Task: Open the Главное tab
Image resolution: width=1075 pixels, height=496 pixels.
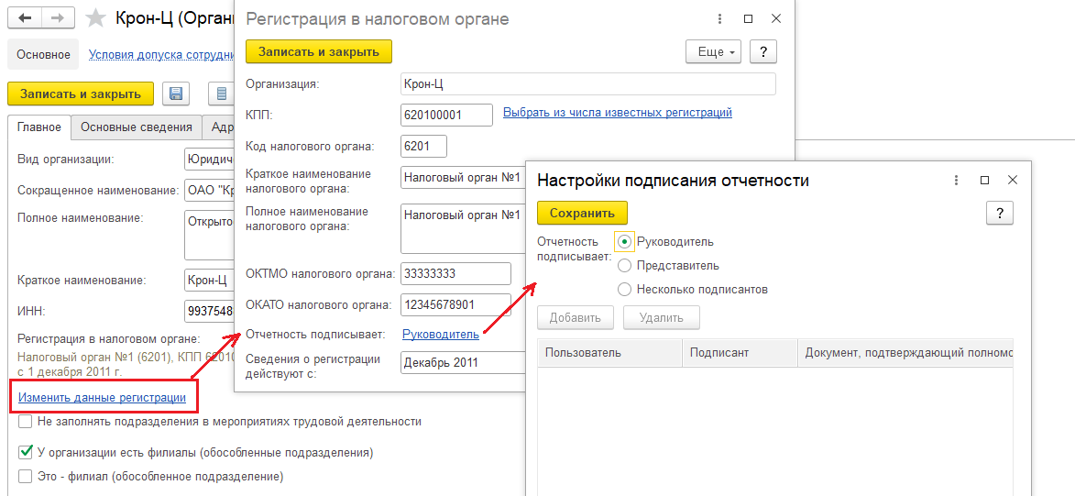Action: click(x=39, y=127)
